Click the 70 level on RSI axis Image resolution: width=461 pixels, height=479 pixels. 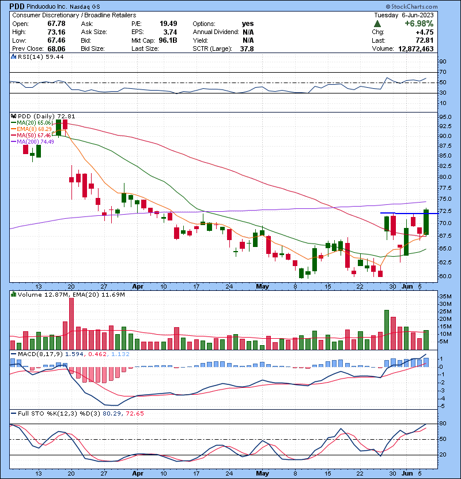click(x=443, y=72)
